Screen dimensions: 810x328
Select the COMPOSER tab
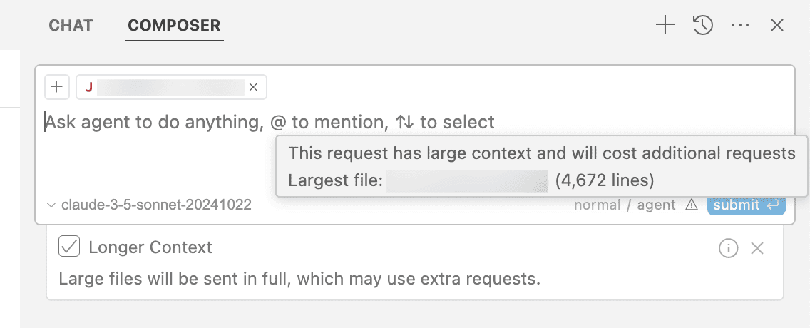coord(174,25)
